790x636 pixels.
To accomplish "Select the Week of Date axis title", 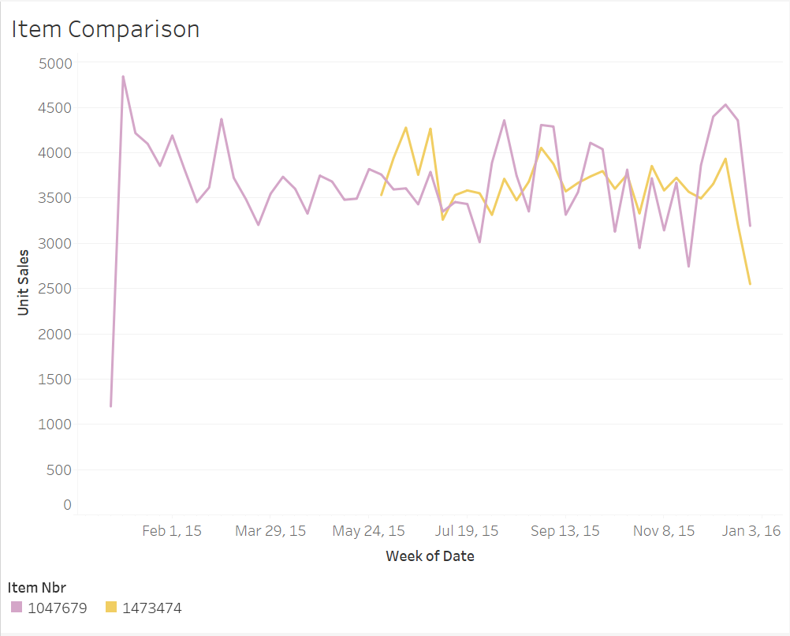I will tap(430, 556).
